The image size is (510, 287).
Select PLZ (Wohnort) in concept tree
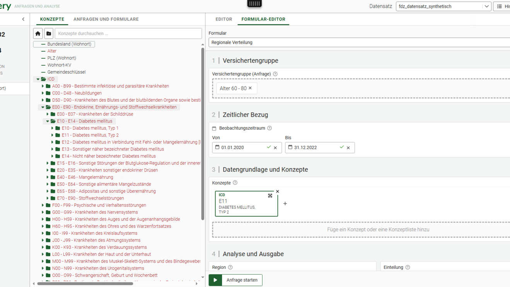click(61, 58)
